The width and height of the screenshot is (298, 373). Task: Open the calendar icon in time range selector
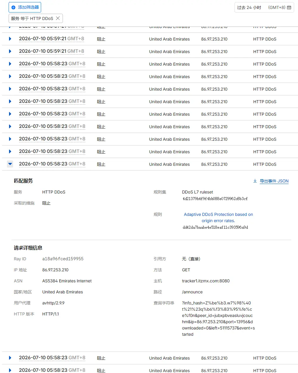[289, 7]
